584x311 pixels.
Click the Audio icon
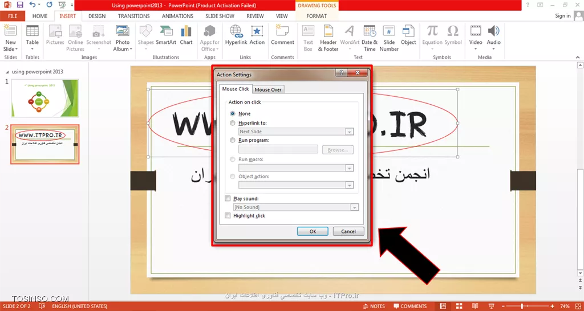[x=493, y=31]
